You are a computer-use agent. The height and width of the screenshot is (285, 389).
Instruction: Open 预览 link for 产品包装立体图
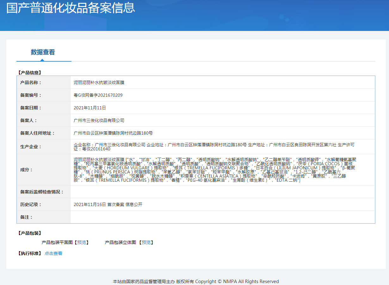coord(146,242)
